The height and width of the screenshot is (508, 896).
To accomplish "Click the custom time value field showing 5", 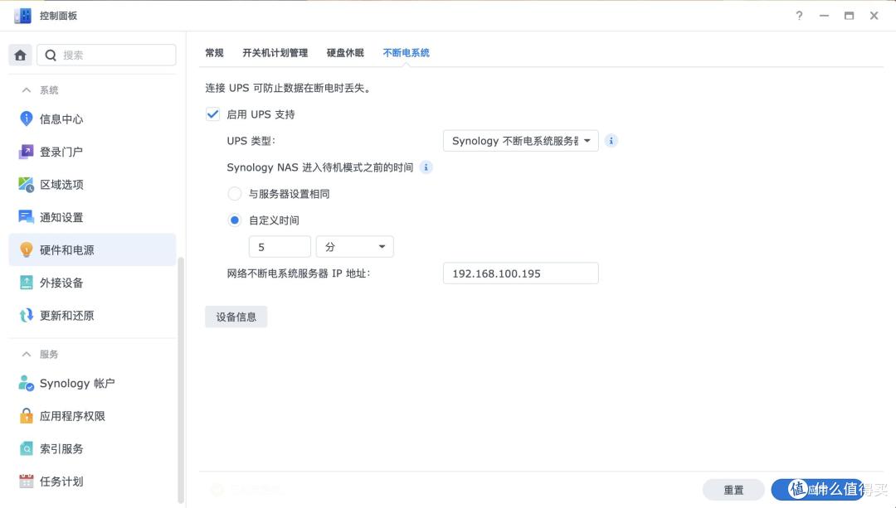I will [280, 247].
